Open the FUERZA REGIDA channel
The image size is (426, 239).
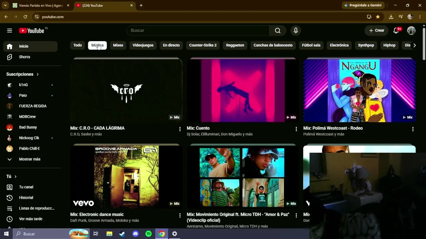click(31, 106)
